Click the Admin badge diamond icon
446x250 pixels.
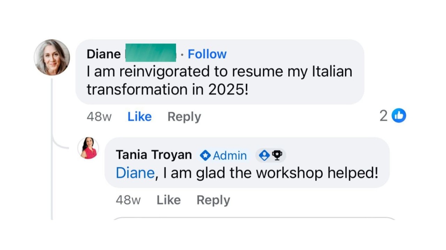pos(205,155)
